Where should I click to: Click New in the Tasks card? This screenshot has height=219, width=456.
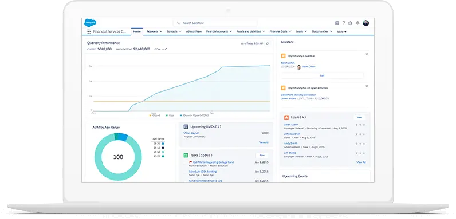click(262, 155)
